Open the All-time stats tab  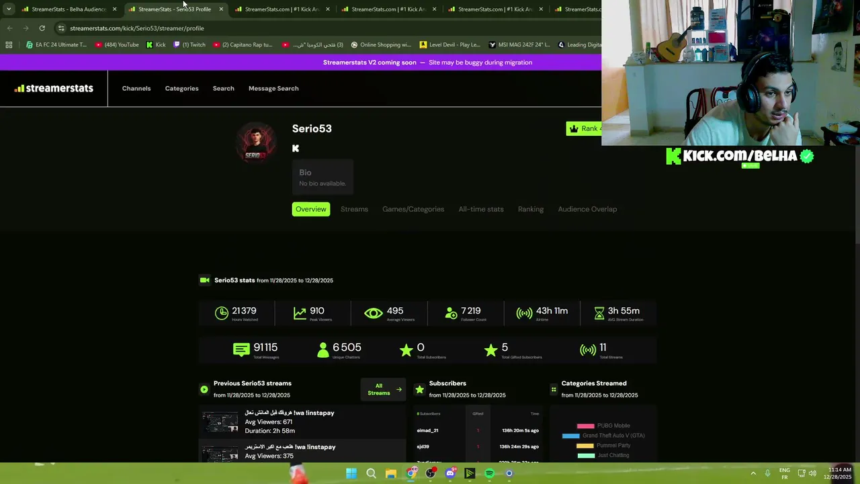pyautogui.click(x=481, y=209)
